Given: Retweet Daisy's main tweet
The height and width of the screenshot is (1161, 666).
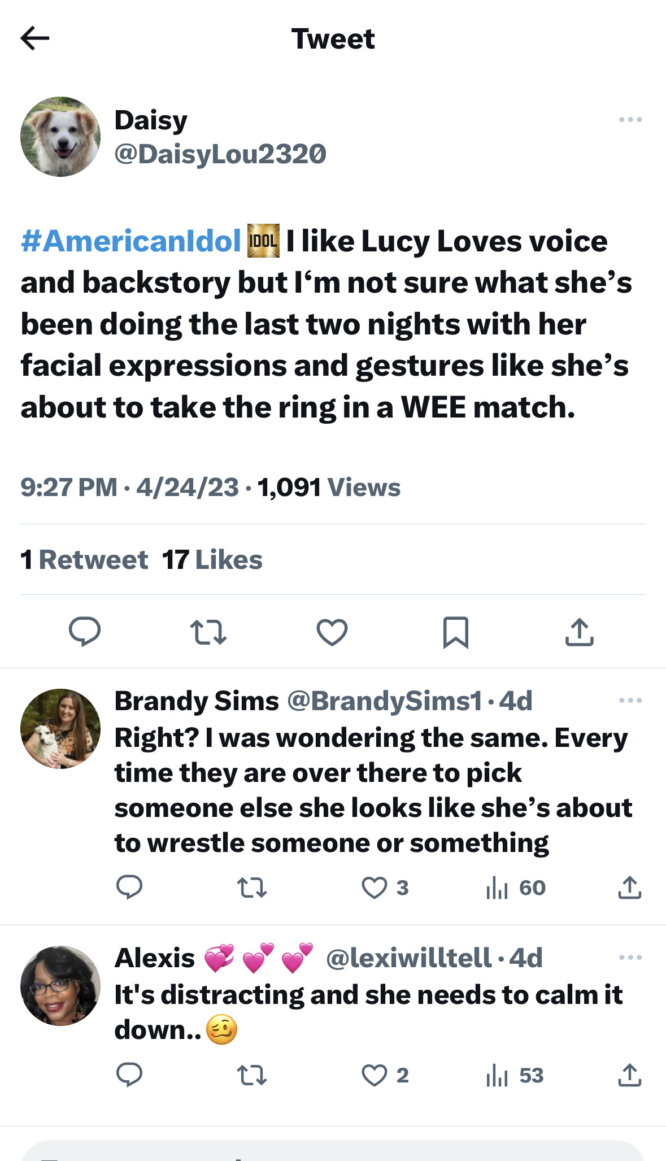Looking at the screenshot, I should coord(208,632).
